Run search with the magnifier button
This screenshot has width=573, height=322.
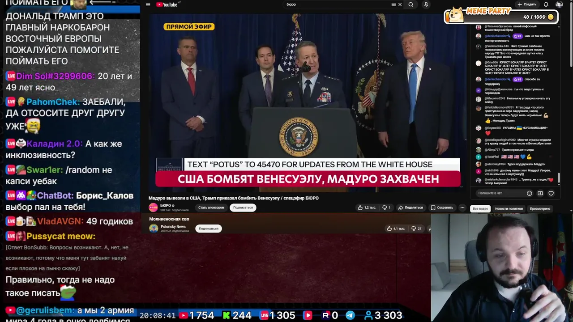pyautogui.click(x=411, y=4)
